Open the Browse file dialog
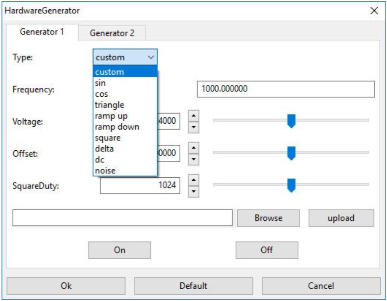Screen dimensions: 387x301 268,218
